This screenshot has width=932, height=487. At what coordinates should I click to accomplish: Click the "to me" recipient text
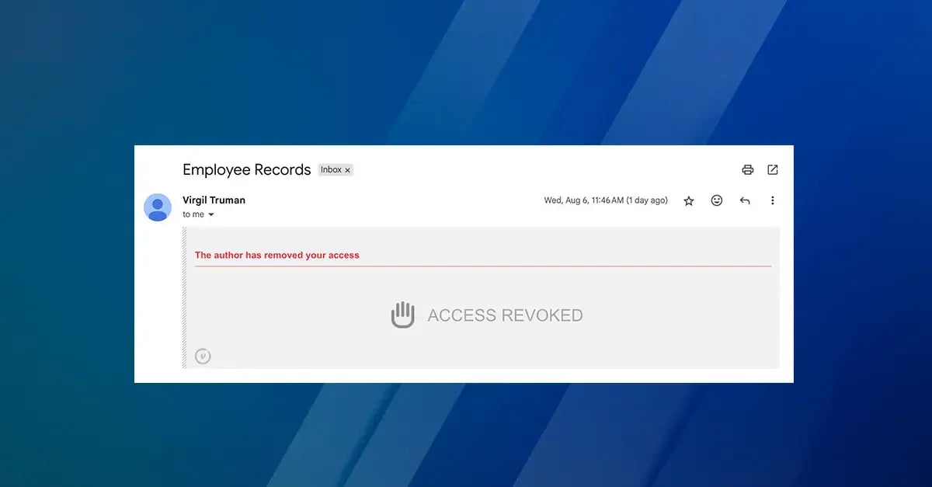coord(193,214)
